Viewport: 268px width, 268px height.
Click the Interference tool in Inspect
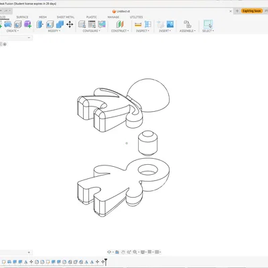148,24
